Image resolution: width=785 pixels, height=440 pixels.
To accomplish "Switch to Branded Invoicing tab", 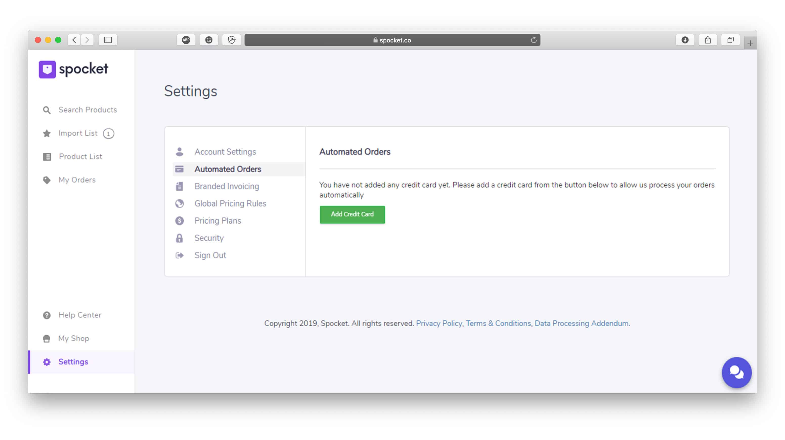I will click(239, 186).
